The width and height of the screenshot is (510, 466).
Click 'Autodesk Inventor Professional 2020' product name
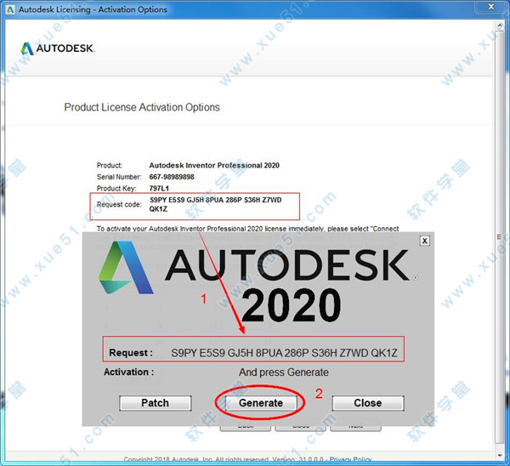214,165
